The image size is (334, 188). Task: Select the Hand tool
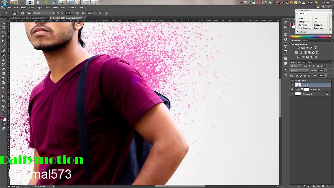point(3,106)
